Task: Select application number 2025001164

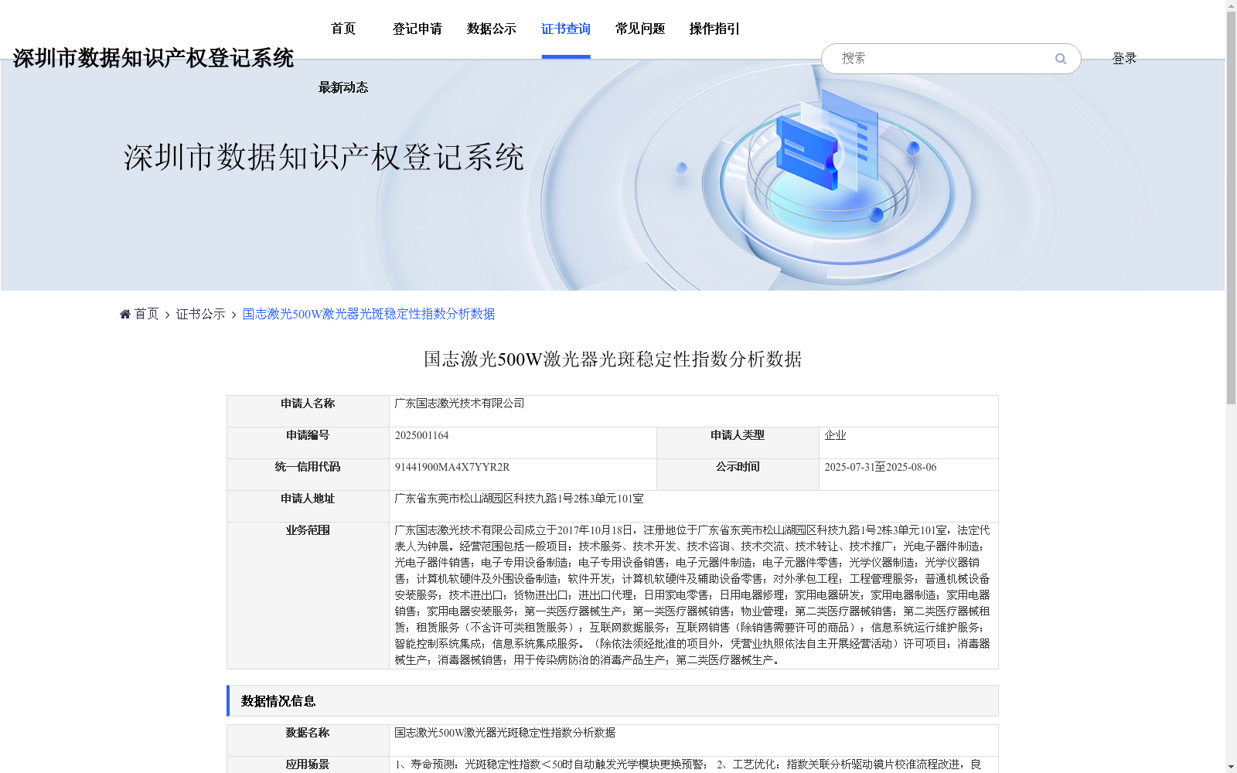Action: click(x=421, y=435)
